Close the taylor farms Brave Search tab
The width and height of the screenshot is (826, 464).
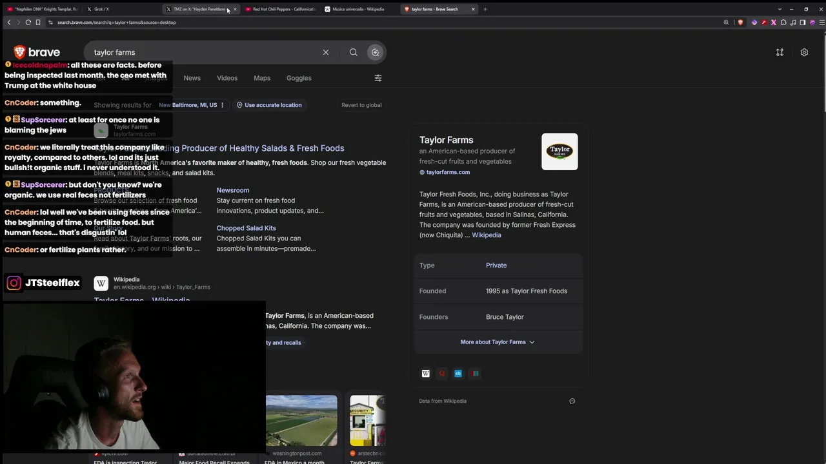(473, 9)
